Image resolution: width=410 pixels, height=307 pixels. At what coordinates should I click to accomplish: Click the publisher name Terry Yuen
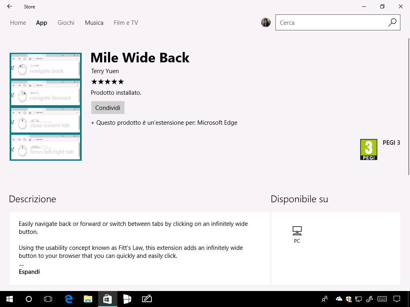[105, 71]
